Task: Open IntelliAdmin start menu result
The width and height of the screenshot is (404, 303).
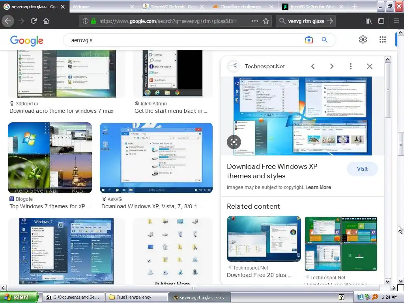Action: pyautogui.click(x=170, y=111)
